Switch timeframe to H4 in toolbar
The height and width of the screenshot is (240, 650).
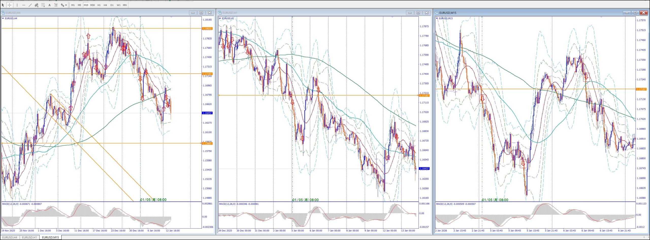[x=105, y=5]
